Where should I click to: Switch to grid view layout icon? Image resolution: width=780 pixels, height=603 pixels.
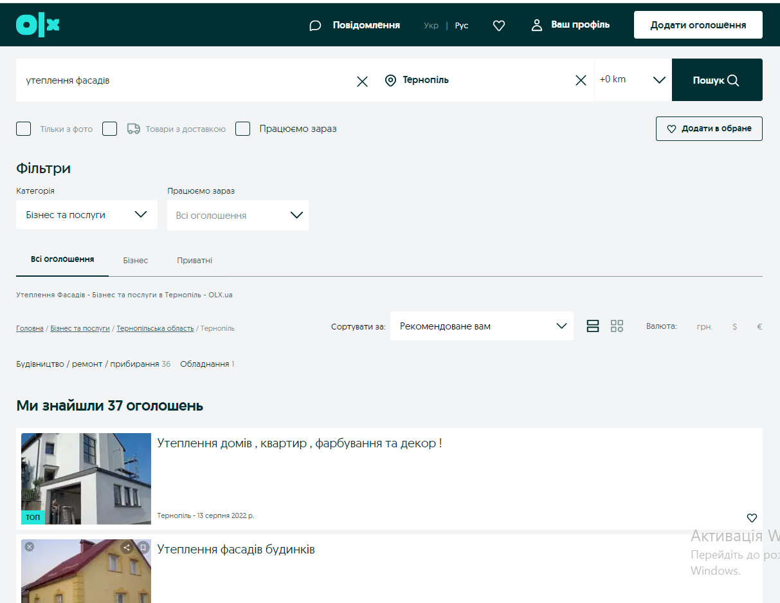(617, 326)
